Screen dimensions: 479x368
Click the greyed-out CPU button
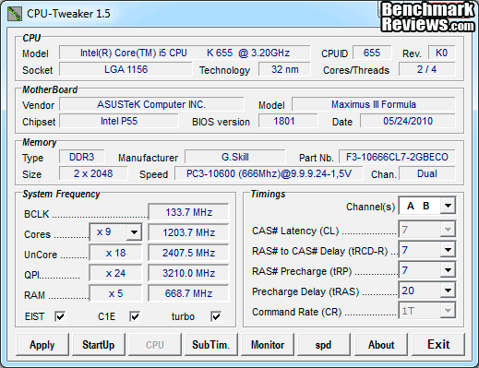tap(155, 345)
